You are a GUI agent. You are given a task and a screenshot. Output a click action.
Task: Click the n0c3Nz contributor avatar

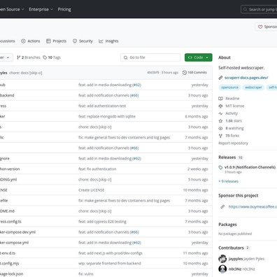pos(222,269)
